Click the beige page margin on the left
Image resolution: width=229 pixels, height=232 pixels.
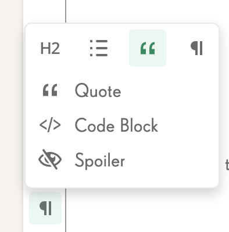tap(11, 116)
